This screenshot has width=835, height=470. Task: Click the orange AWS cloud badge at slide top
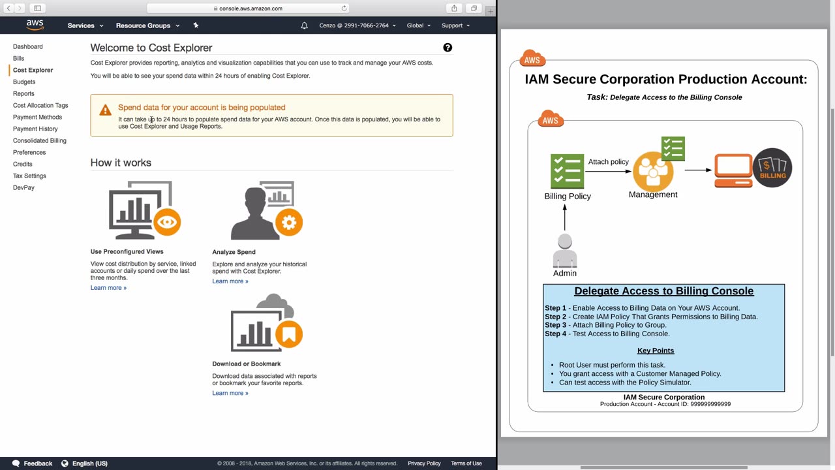(532, 58)
